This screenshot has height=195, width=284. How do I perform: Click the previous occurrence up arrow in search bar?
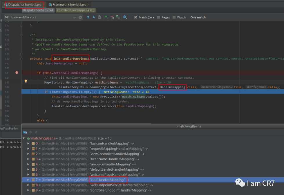(x=88, y=17)
